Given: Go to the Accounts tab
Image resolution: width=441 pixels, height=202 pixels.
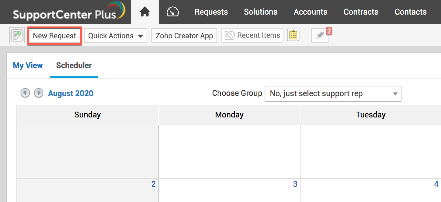Looking at the screenshot, I should tap(311, 12).
